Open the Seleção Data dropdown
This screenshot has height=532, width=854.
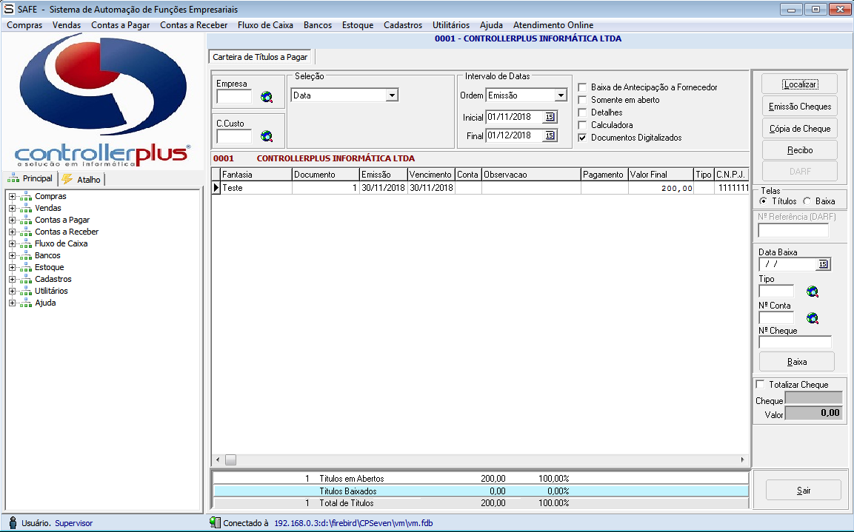pos(392,95)
